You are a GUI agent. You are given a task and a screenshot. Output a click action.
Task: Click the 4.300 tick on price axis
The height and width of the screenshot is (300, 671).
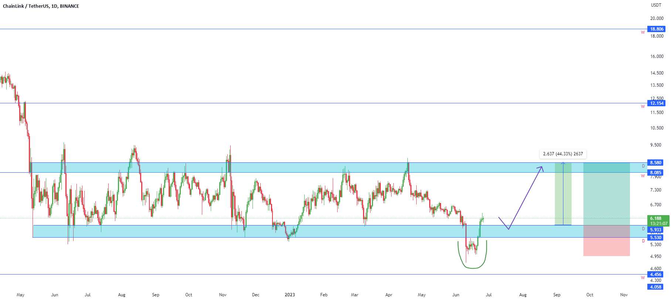pos(656,280)
